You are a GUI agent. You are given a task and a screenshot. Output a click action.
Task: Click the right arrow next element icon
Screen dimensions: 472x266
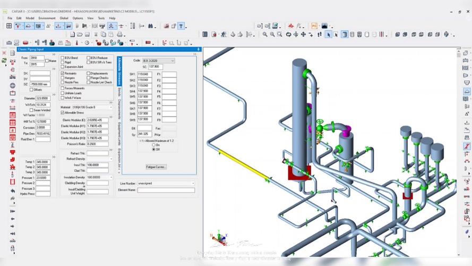pos(13,226)
